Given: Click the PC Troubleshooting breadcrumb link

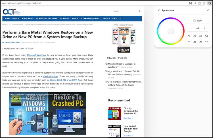Looking at the screenshot, I should [16, 25].
